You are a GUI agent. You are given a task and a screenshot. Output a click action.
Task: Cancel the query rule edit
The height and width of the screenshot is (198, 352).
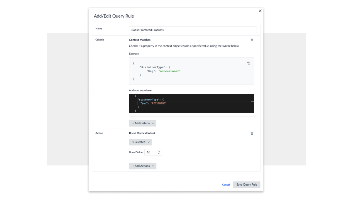(226, 185)
